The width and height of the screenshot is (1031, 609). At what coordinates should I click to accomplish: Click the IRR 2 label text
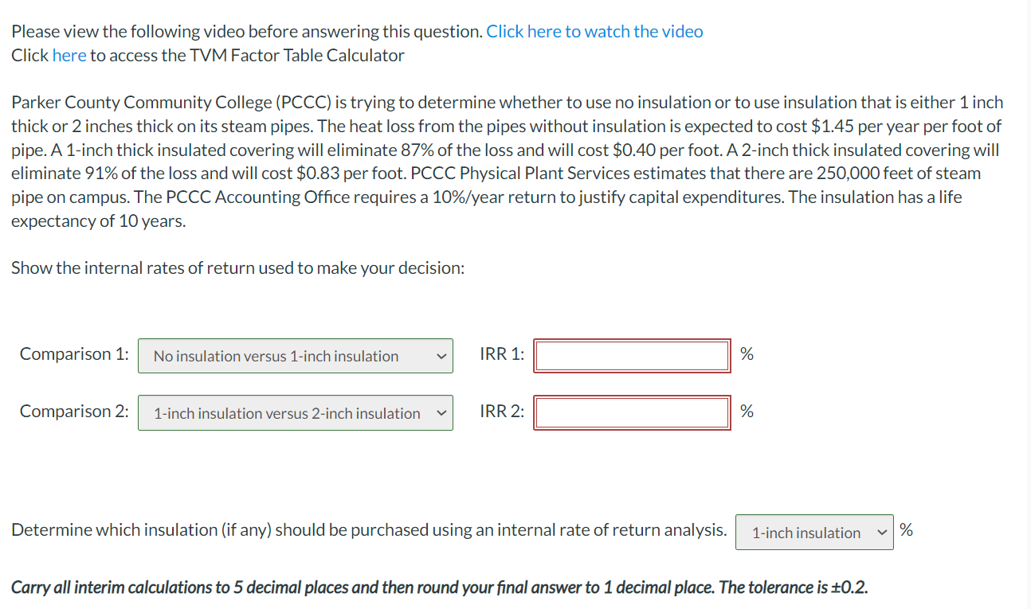click(x=501, y=412)
